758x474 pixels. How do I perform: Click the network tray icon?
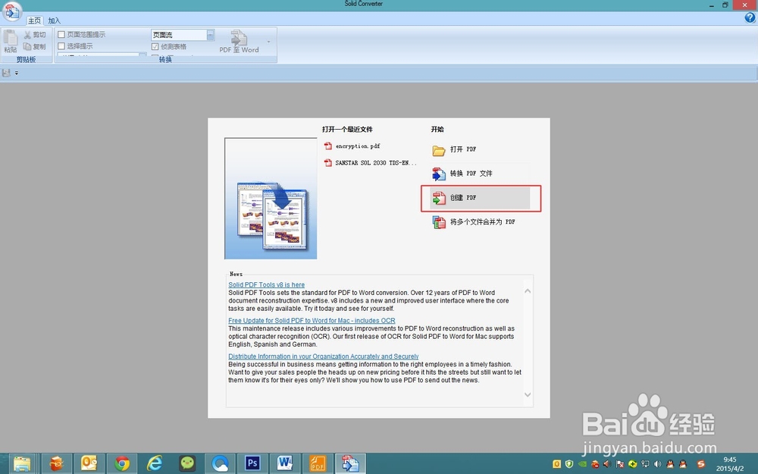(x=645, y=464)
